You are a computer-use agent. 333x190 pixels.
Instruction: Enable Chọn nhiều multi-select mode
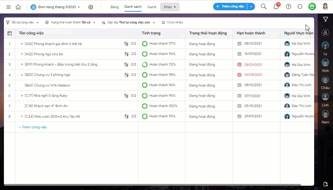click(x=172, y=22)
